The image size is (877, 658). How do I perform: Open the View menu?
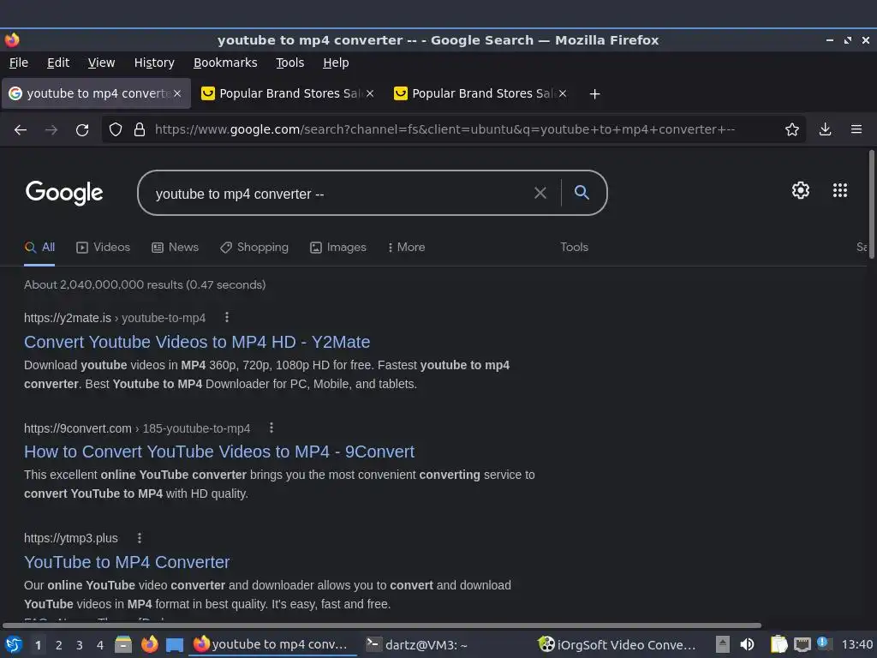[101, 63]
